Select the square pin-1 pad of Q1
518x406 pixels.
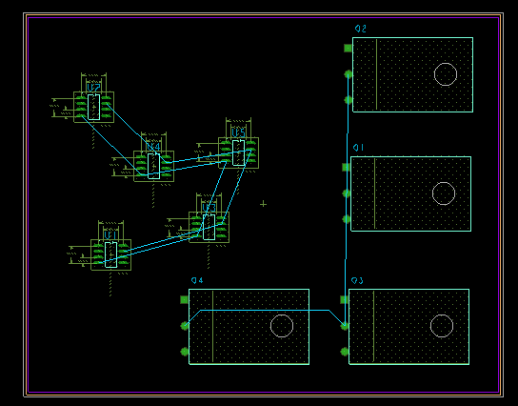click(x=346, y=168)
